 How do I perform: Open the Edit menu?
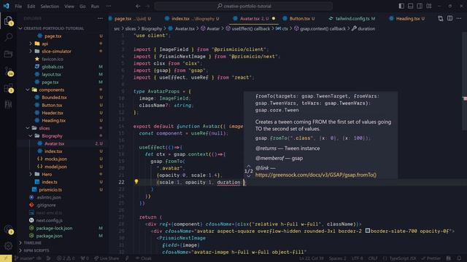31,7
